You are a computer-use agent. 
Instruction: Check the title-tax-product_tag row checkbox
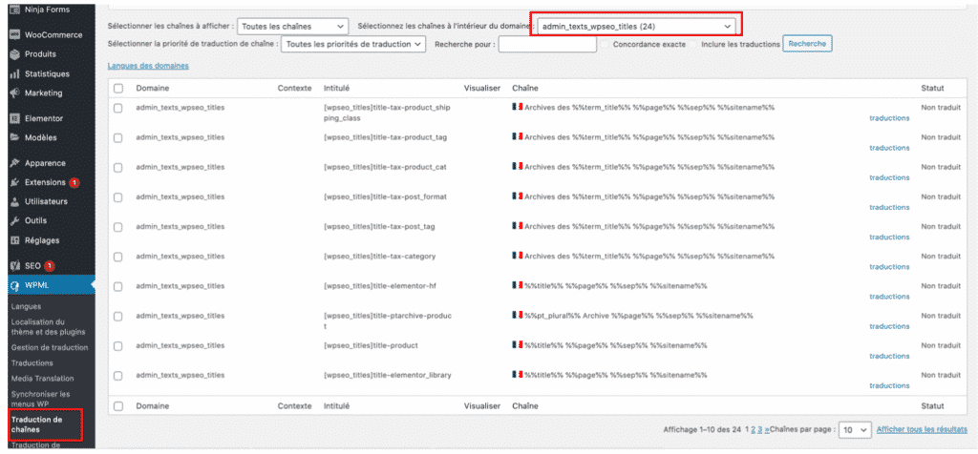tap(117, 138)
